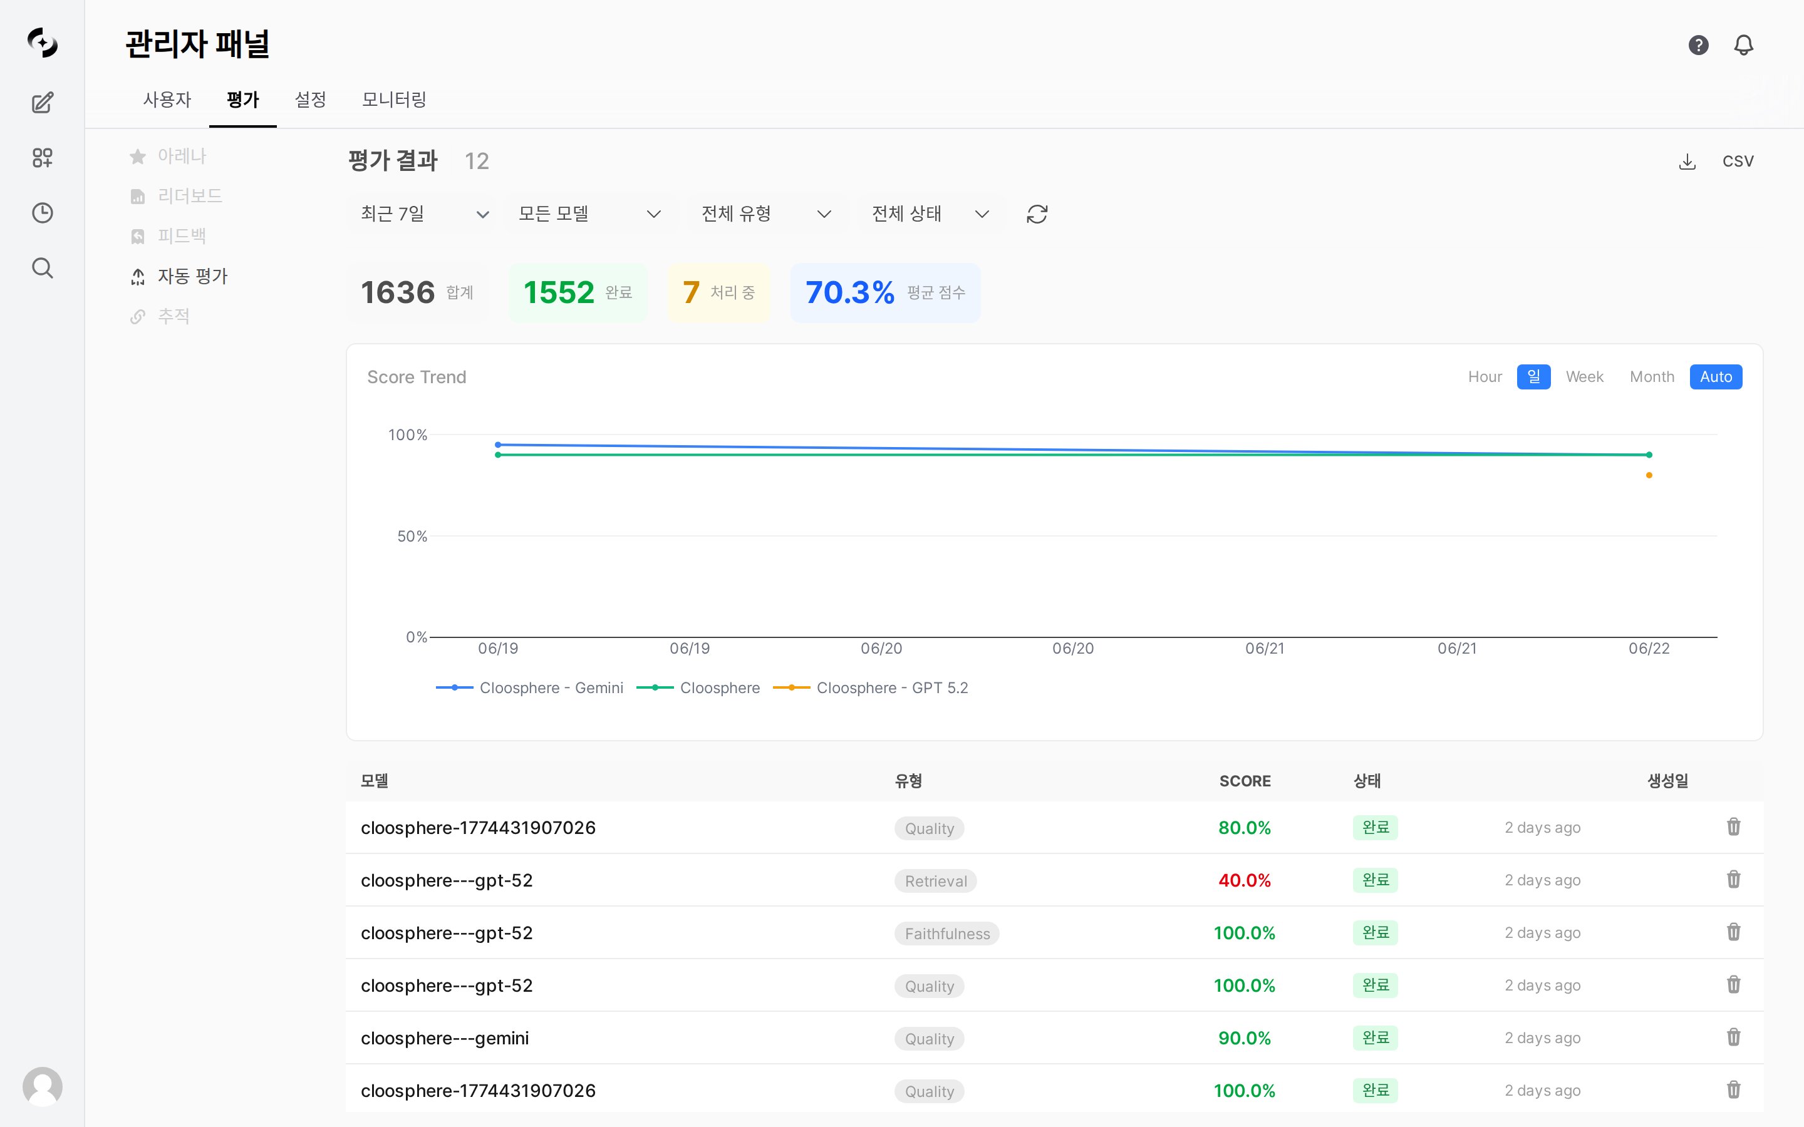Switch to the 사용자 tab
The image size is (1804, 1127).
(x=167, y=100)
